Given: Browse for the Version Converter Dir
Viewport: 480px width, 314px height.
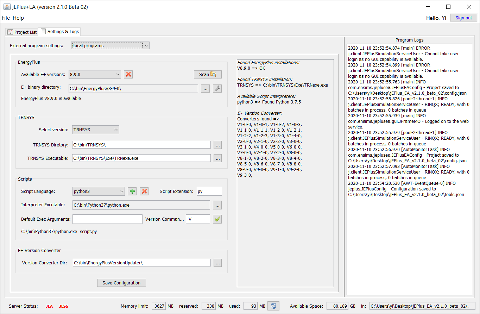Looking at the screenshot, I should coord(217,263).
